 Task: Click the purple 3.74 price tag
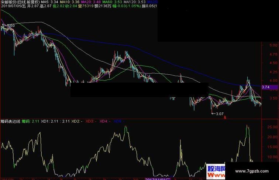[269, 87]
